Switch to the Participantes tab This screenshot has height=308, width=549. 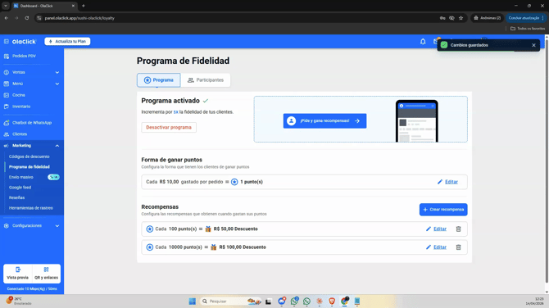pos(206,80)
